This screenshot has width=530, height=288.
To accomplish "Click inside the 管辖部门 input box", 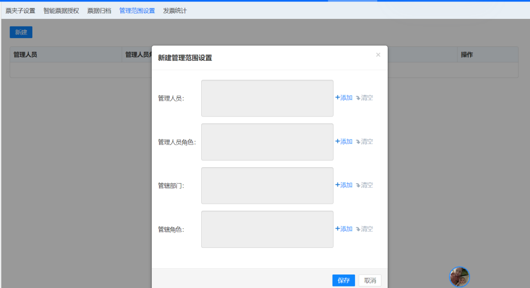I will click(267, 186).
